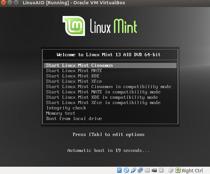This screenshot has width=210, height=174.
Task: Close the VirtualBox window
Action: (x=3, y=3)
